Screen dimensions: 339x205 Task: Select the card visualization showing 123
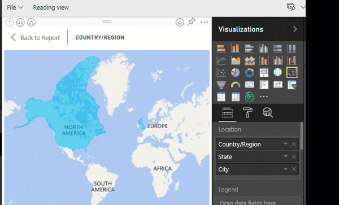249,85
